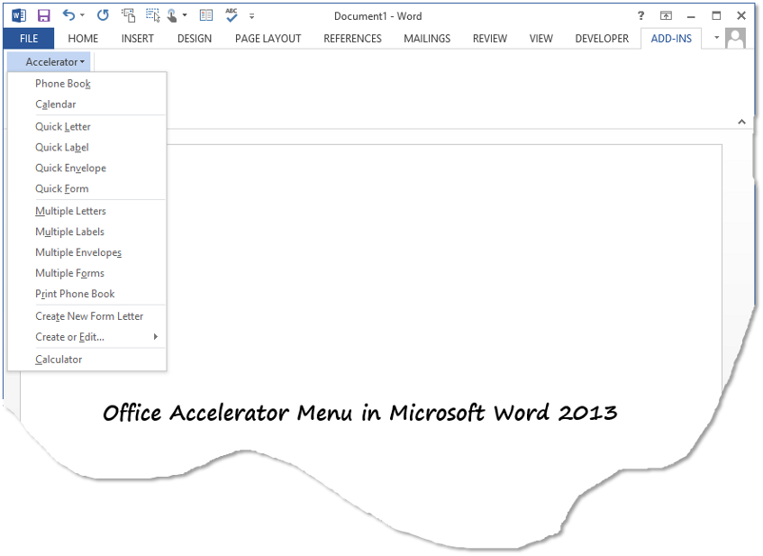Open Calendar from the Accelerator menu
Screen dimensions: 763x556
click(87, 105)
